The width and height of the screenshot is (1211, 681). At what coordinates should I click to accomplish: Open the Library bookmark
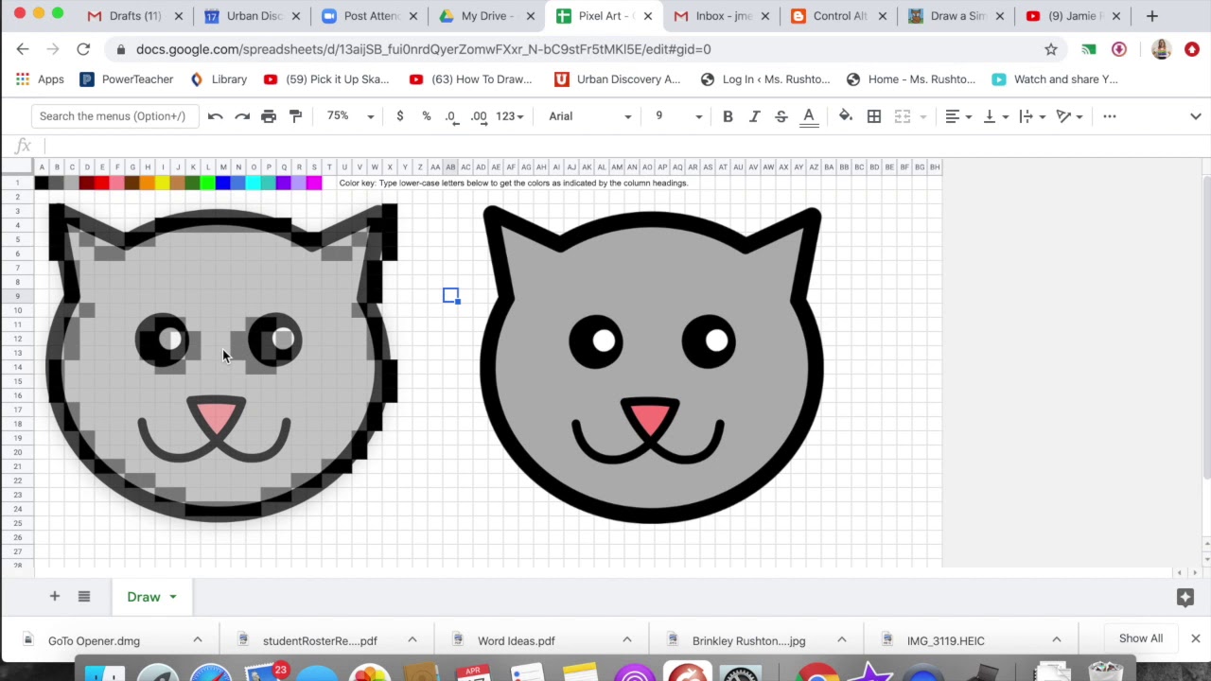(x=219, y=79)
